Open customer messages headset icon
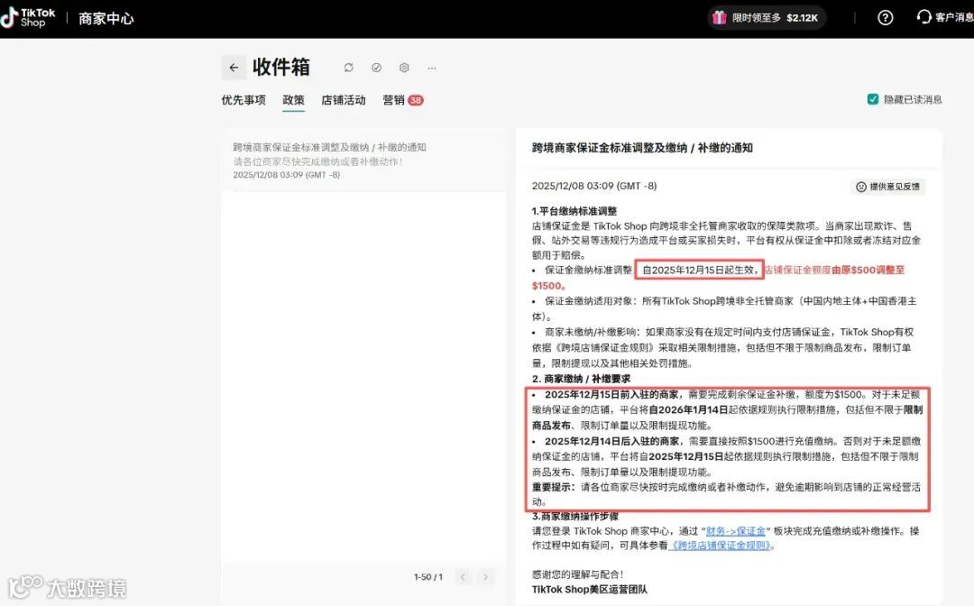 [x=923, y=17]
